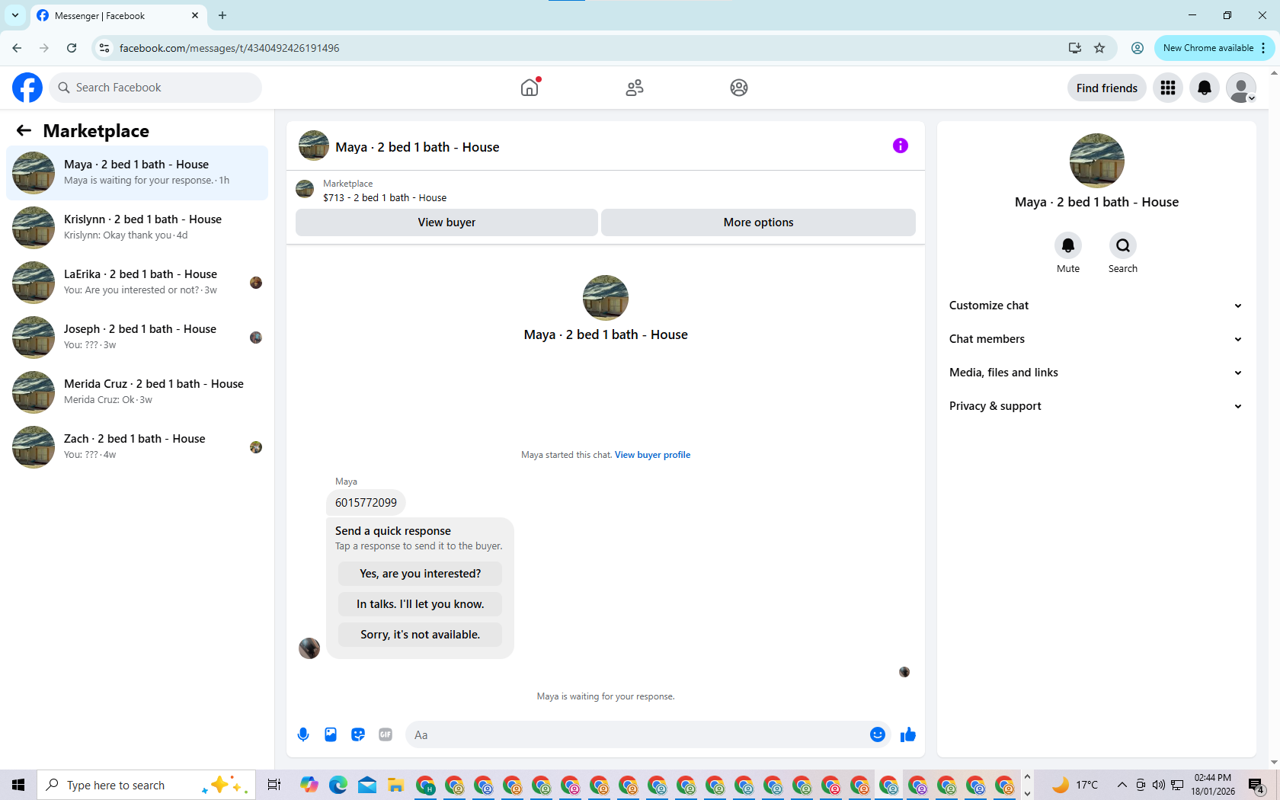Image resolution: width=1280 pixels, height=800 pixels.
Task: Expand the Chat members section
Action: [x=1096, y=339]
